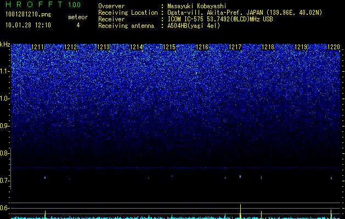The height and width of the screenshot is (219, 345).
Task: Click the observer name Masayuki Kobayashi
Action: pyautogui.click(x=196, y=6)
